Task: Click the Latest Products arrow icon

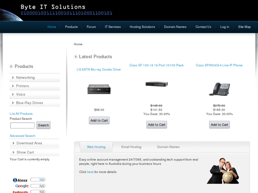Action: (x=76, y=57)
